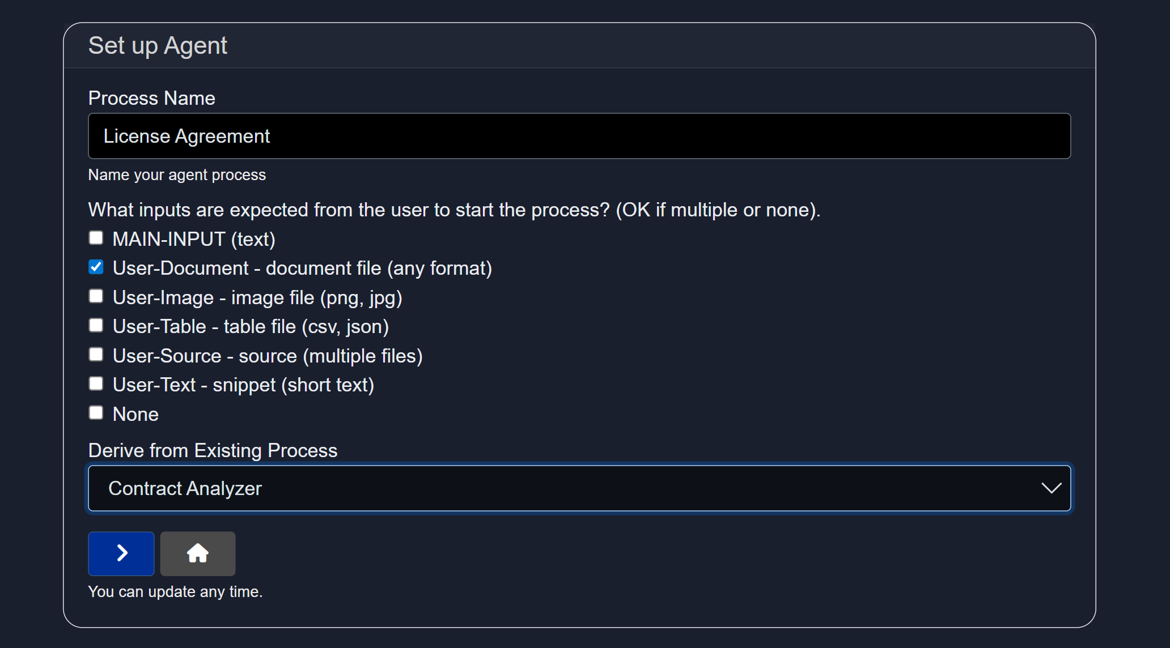
Task: Enable the MAIN-INPUT (text) checkbox
Action: (x=96, y=238)
